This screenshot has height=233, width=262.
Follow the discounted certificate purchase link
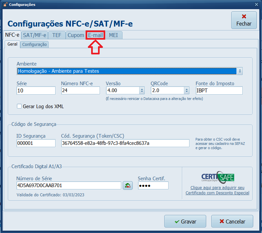tap(217, 190)
